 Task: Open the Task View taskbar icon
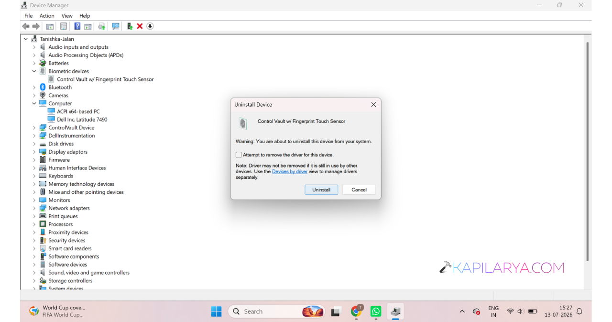point(336,311)
